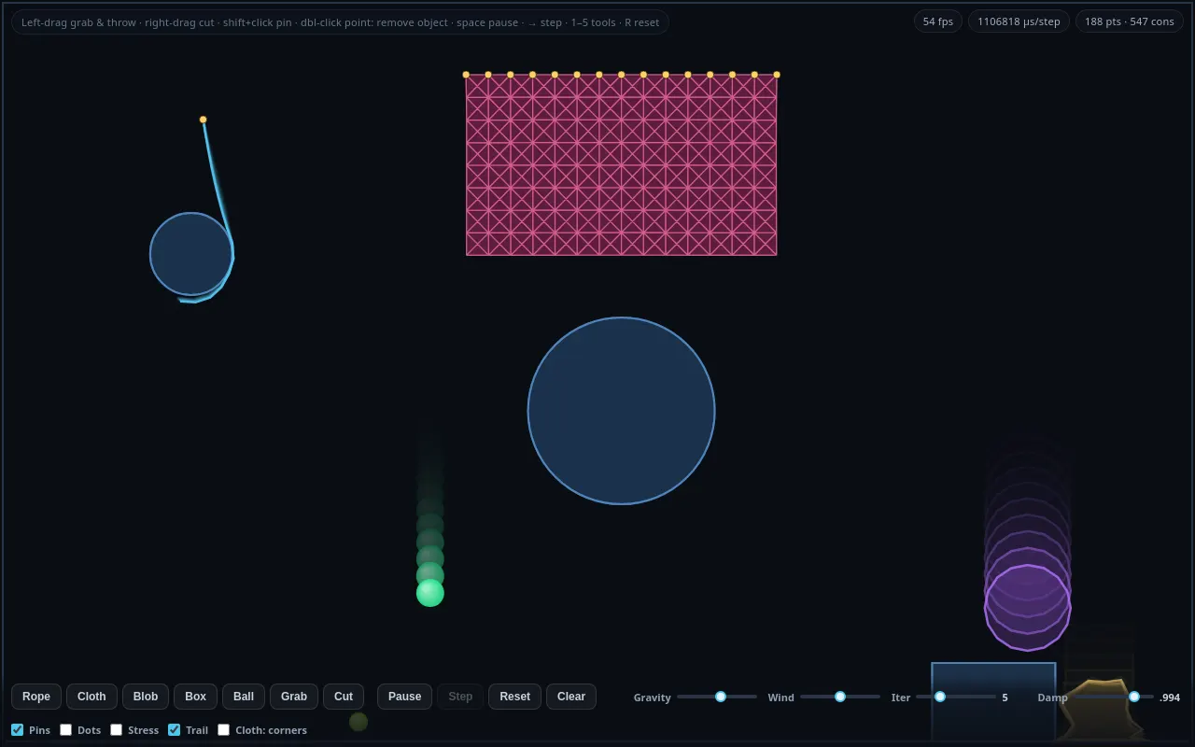Activate the Ball tool

tap(244, 697)
